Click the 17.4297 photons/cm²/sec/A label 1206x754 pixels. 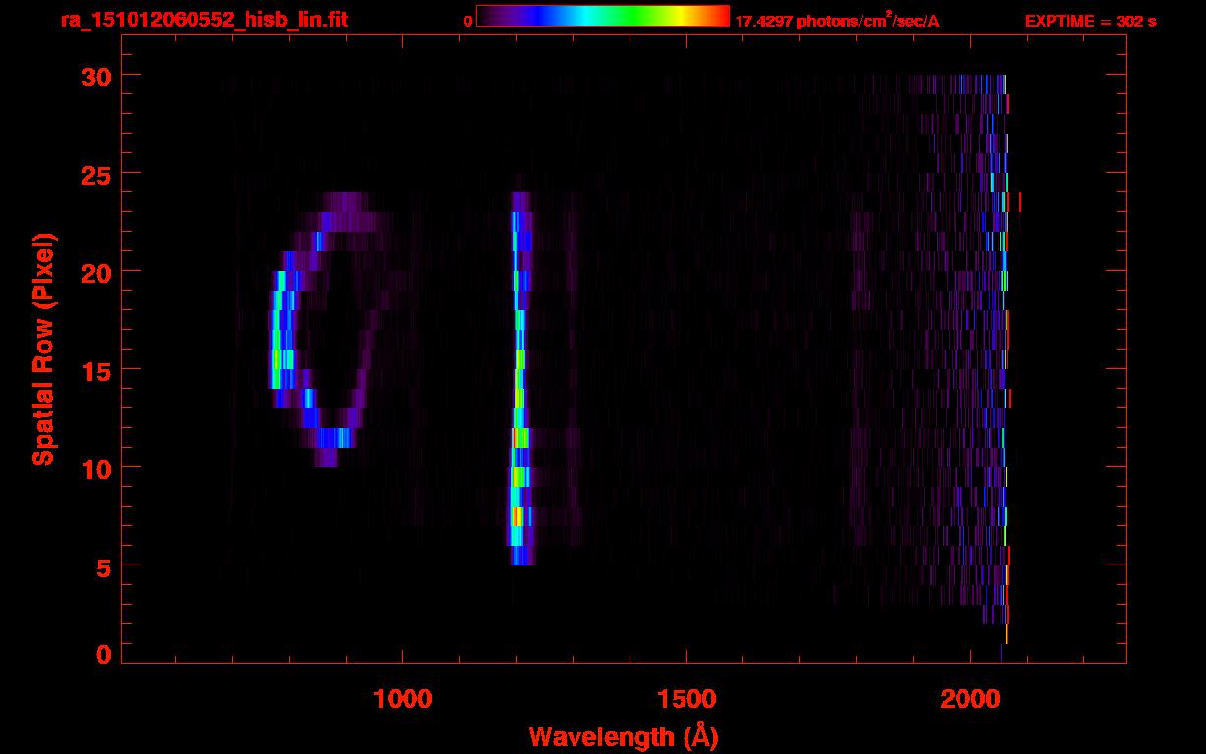coord(837,21)
